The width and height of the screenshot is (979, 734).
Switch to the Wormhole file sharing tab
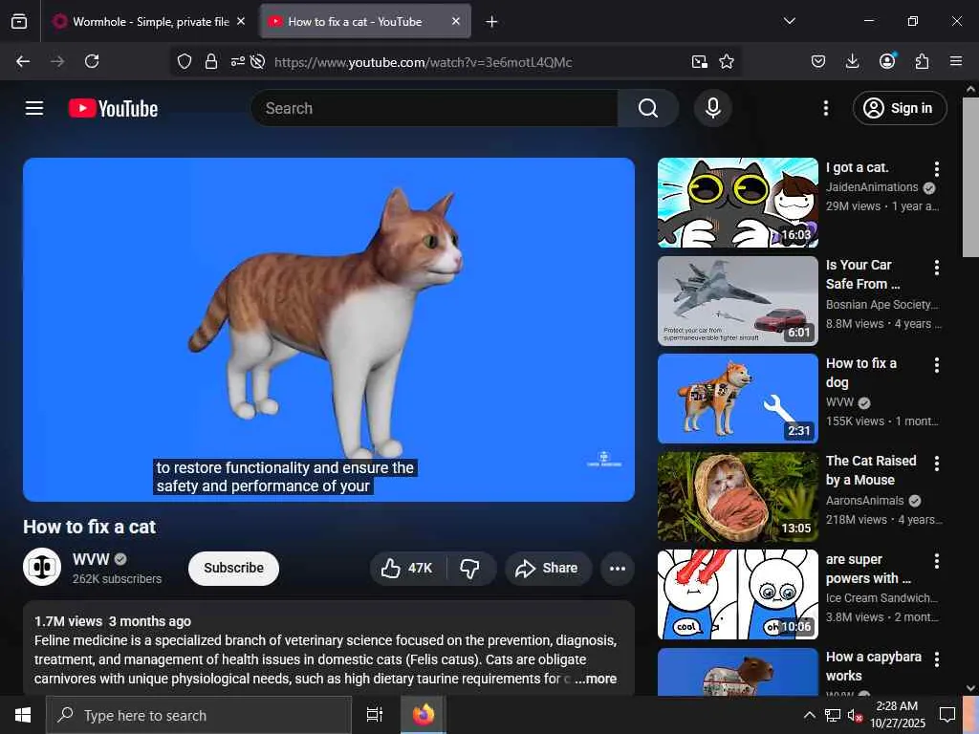coord(150,21)
